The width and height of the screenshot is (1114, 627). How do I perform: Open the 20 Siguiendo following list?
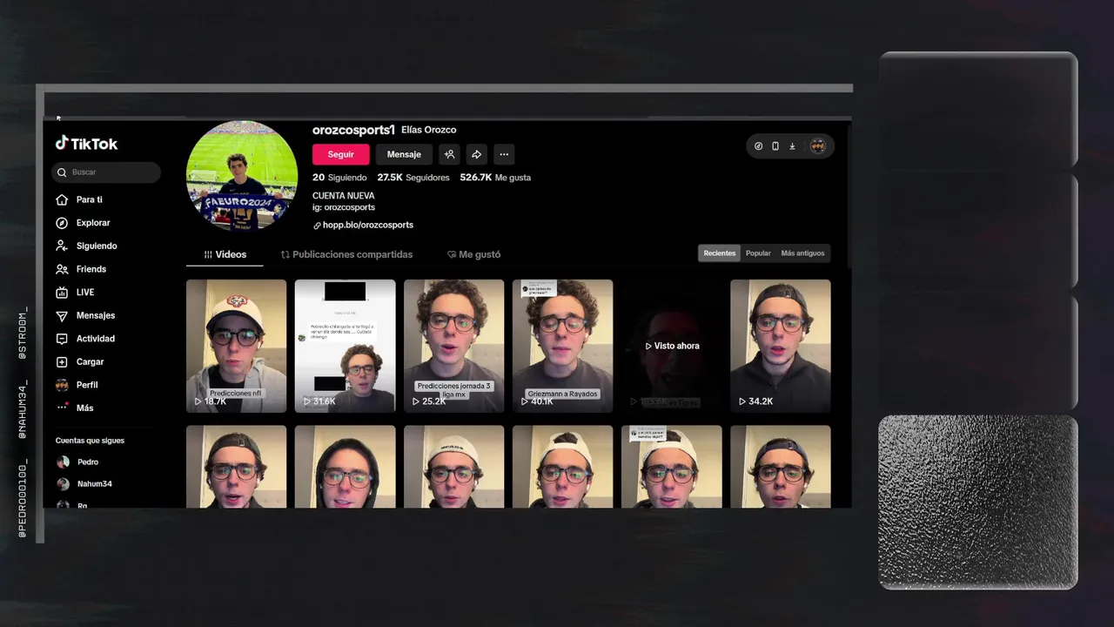point(339,178)
